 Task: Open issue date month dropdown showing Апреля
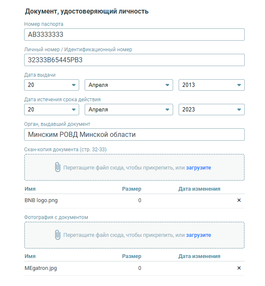129,85
